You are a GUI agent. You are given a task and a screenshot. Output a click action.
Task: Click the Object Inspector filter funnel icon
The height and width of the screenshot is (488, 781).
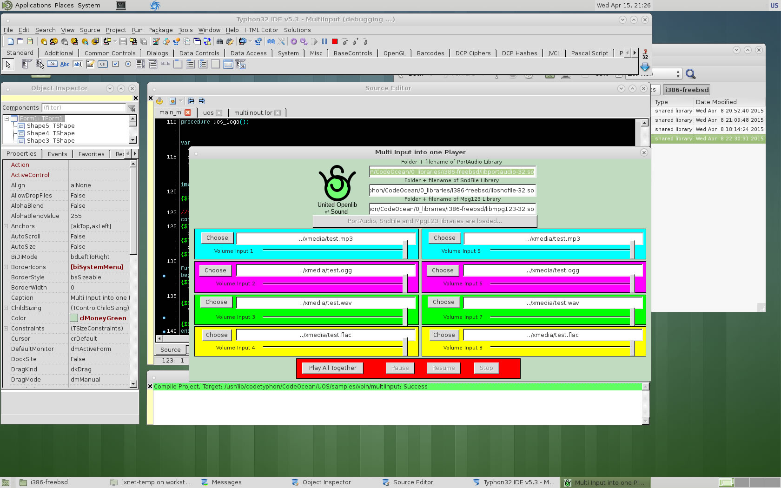132,108
